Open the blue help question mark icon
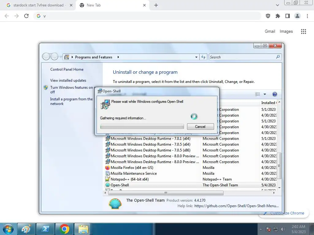314x235 pixels. [x=275, y=94]
